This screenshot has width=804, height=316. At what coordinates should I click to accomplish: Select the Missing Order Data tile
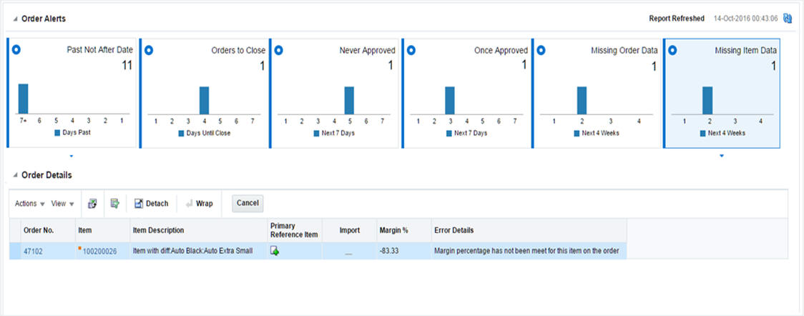pos(597,93)
